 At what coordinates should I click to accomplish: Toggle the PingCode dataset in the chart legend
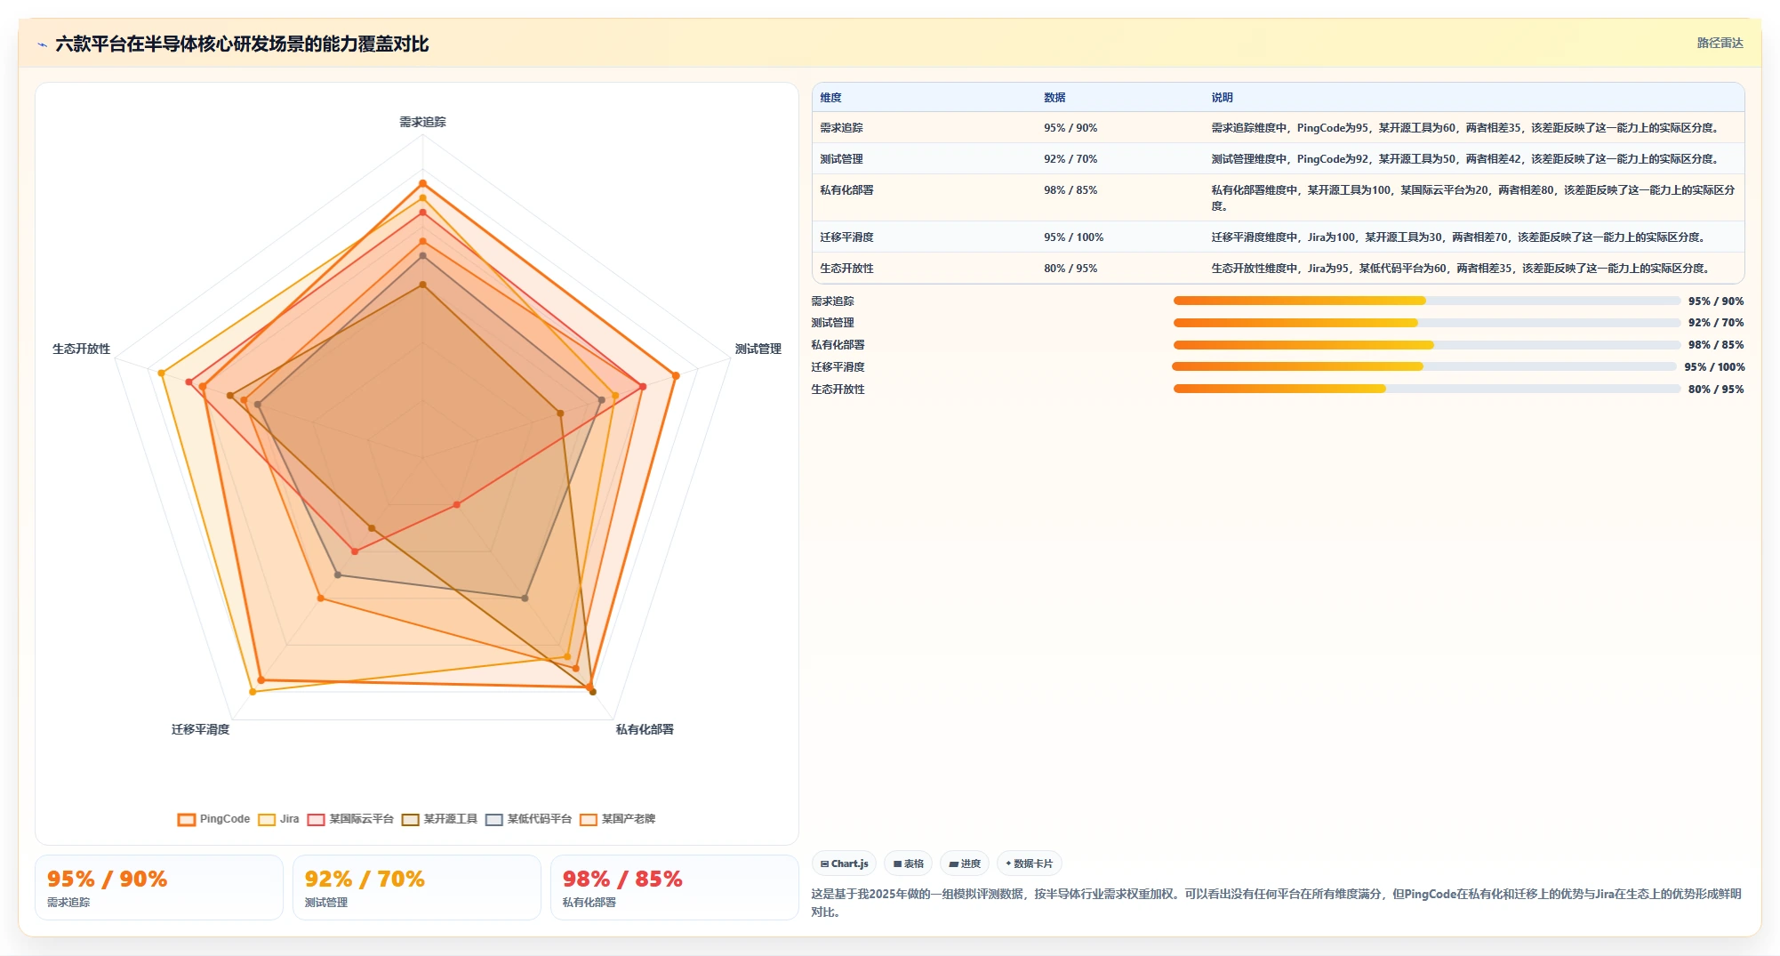point(213,819)
